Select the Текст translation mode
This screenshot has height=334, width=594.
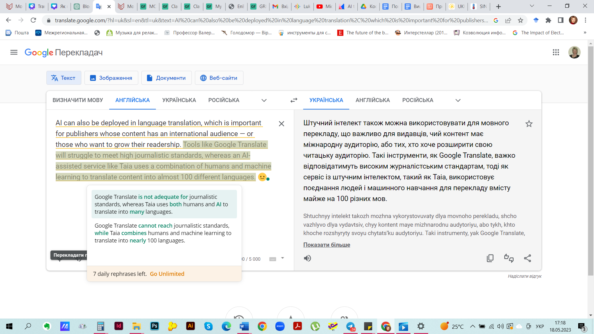click(x=64, y=78)
